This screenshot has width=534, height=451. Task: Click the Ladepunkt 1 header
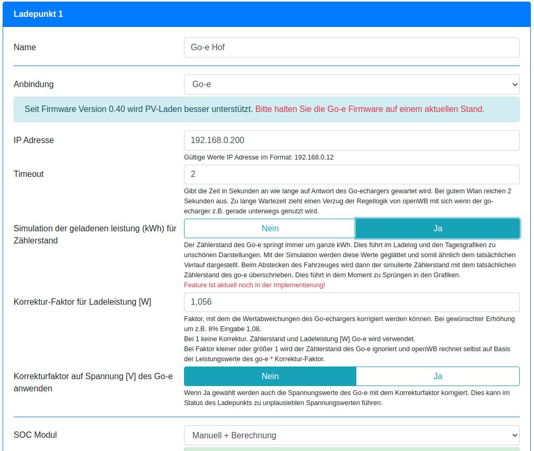[266, 14]
